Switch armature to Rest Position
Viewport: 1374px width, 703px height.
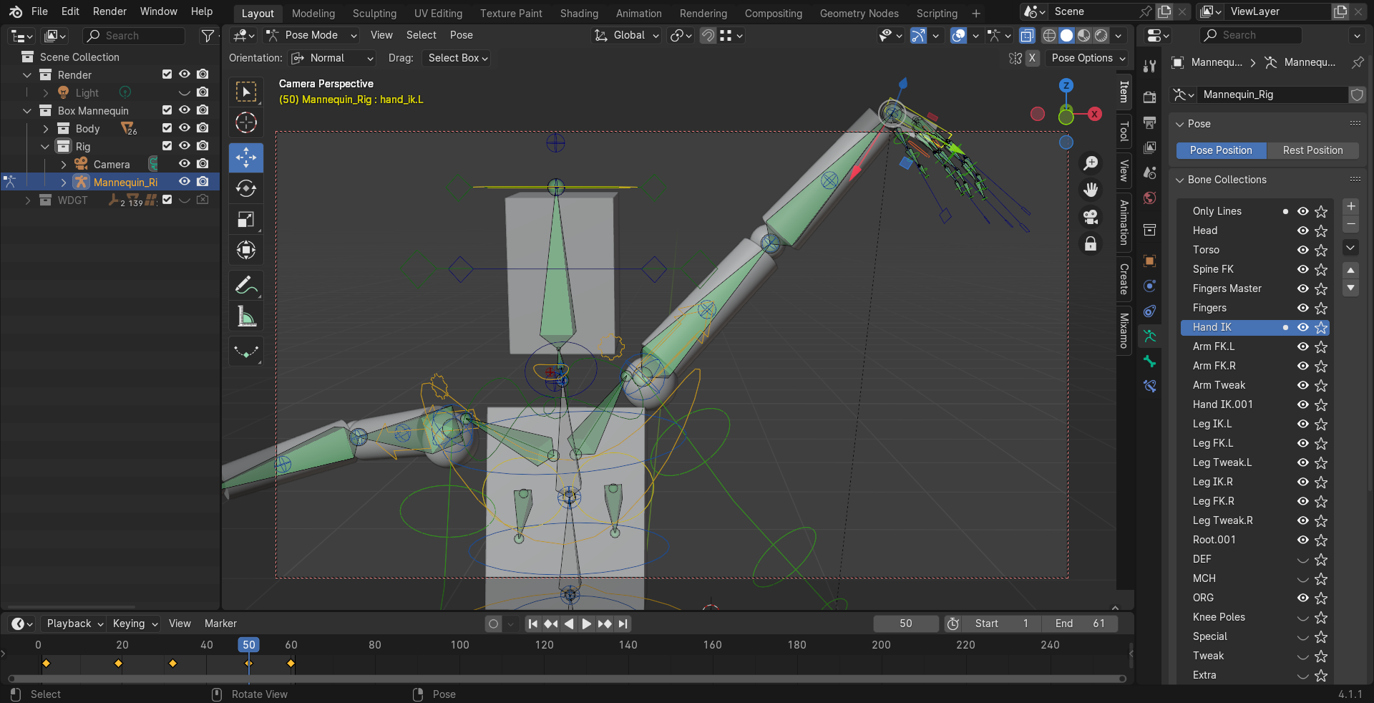point(1312,150)
